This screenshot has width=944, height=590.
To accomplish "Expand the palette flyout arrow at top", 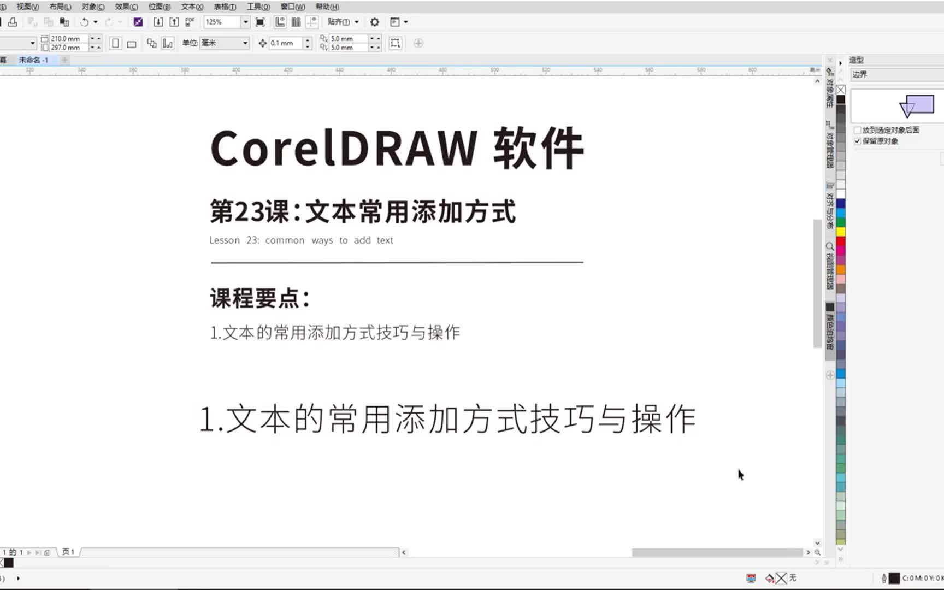I will [840, 63].
